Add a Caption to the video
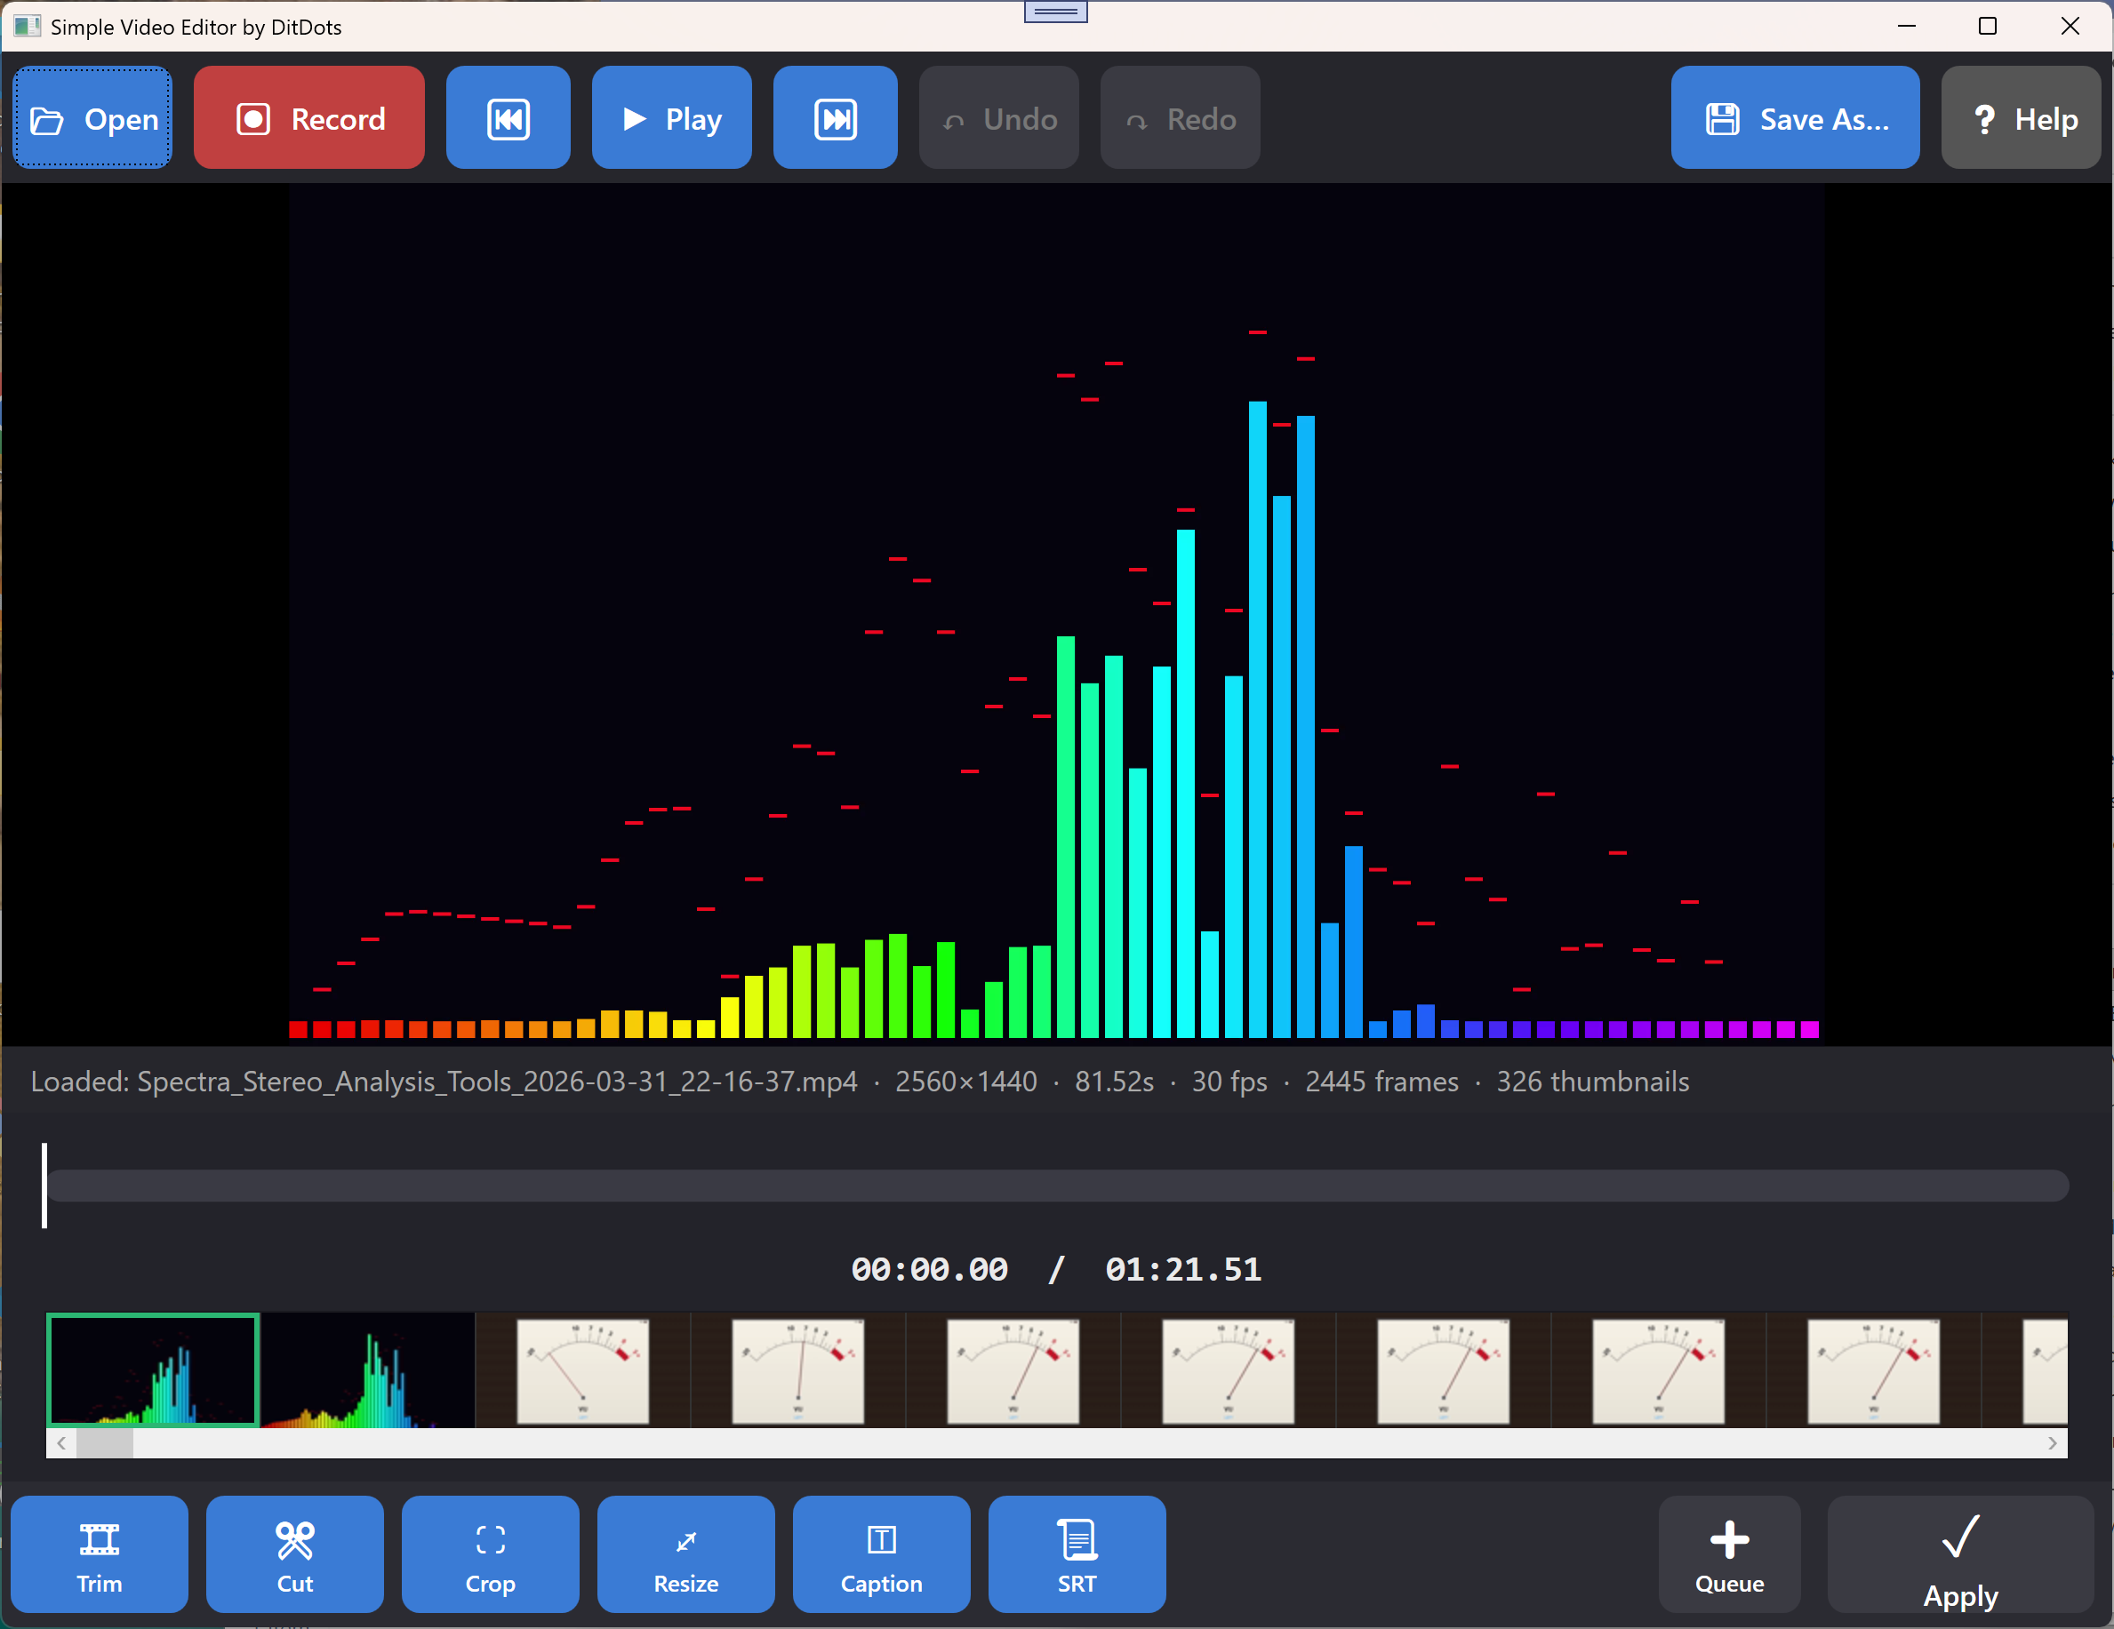 tap(882, 1553)
